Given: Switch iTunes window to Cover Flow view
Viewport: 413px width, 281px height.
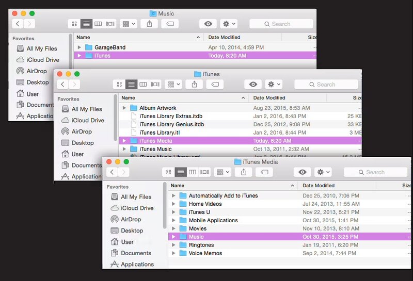Looking at the screenshot, I should (155, 85).
